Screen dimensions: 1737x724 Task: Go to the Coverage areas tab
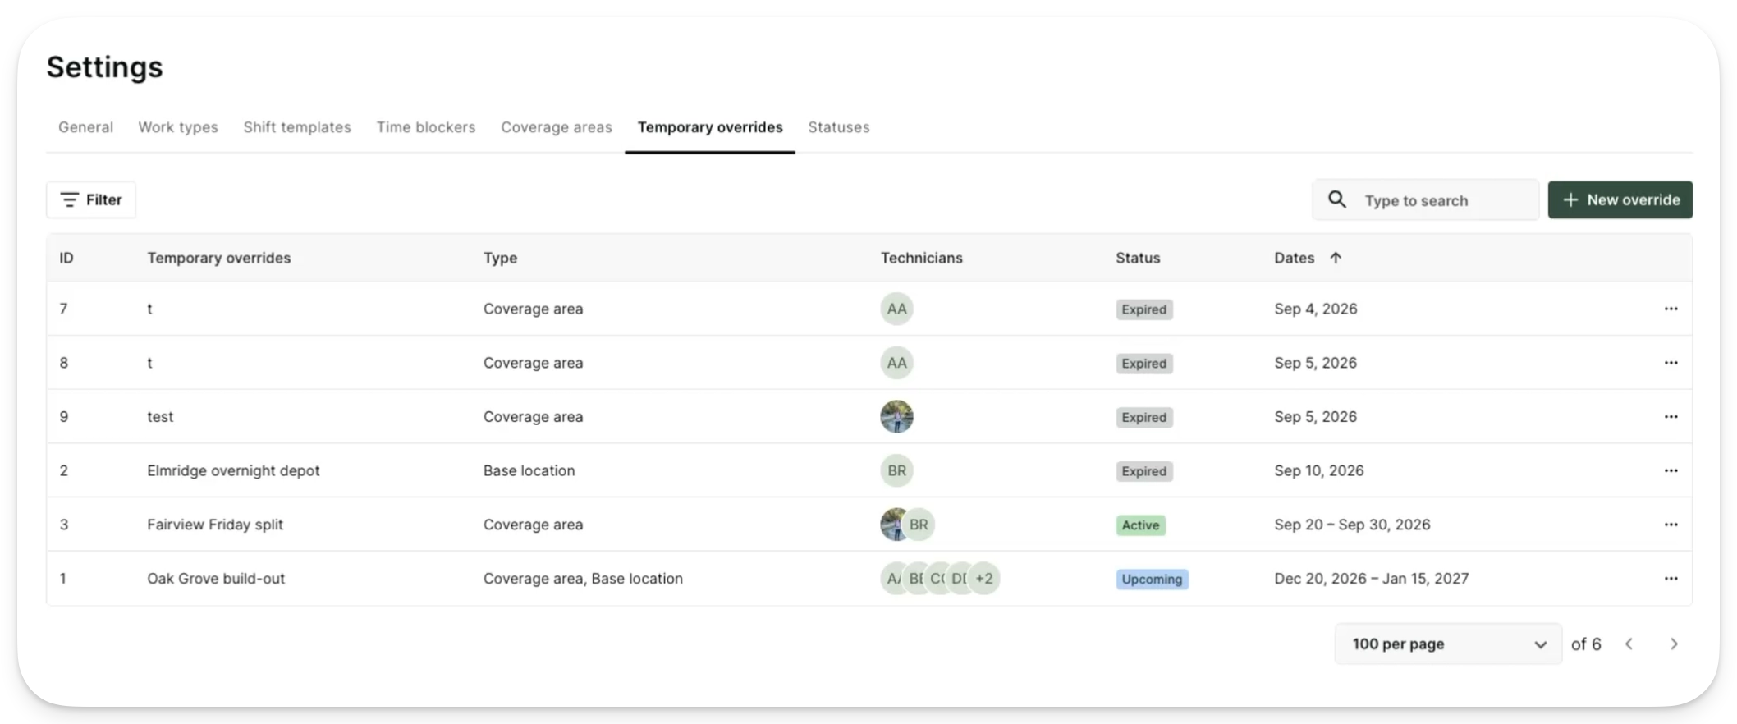pyautogui.click(x=557, y=127)
